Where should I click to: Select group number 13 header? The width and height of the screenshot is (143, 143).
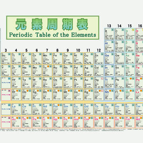pos(109,26)
